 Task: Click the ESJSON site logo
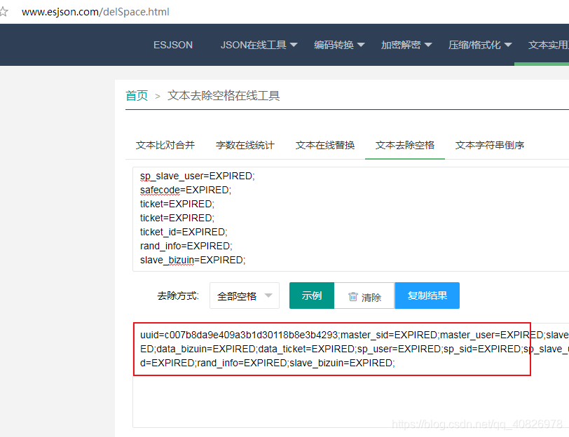pyautogui.click(x=172, y=44)
